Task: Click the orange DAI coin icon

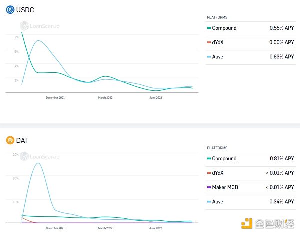Action: [x=10, y=140]
